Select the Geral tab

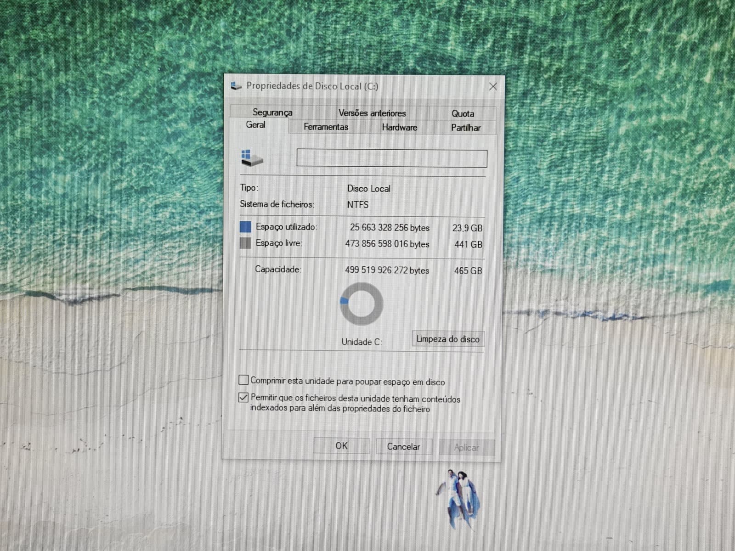pyautogui.click(x=255, y=125)
